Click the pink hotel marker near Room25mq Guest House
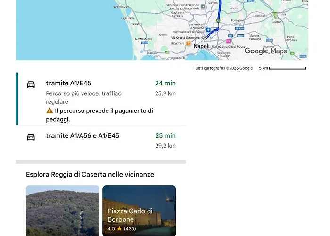Screen dimensions: 330x236 (x=229, y=41)
